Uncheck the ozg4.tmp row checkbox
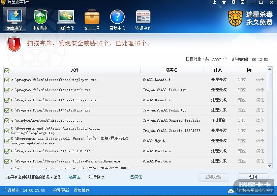Image resolution: width=277 pixels, height=196 pixels. pos(7,131)
